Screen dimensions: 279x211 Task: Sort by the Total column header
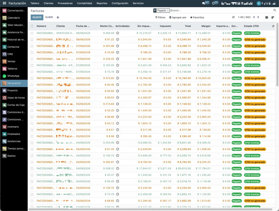pyautogui.click(x=188, y=26)
